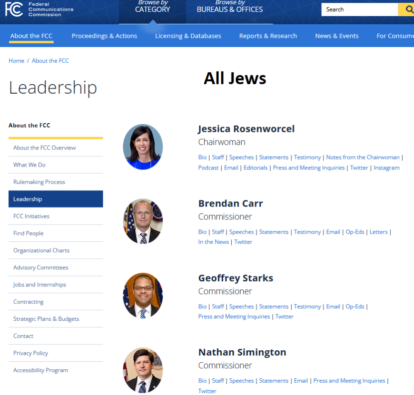The height and width of the screenshot is (395, 414).
Task: Visit Brendan Carr's Twitter link
Action: [243, 242]
